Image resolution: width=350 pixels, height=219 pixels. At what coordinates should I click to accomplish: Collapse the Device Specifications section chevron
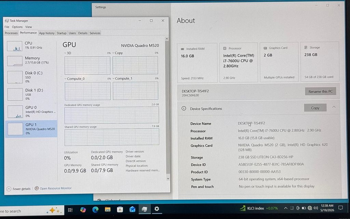point(334,107)
